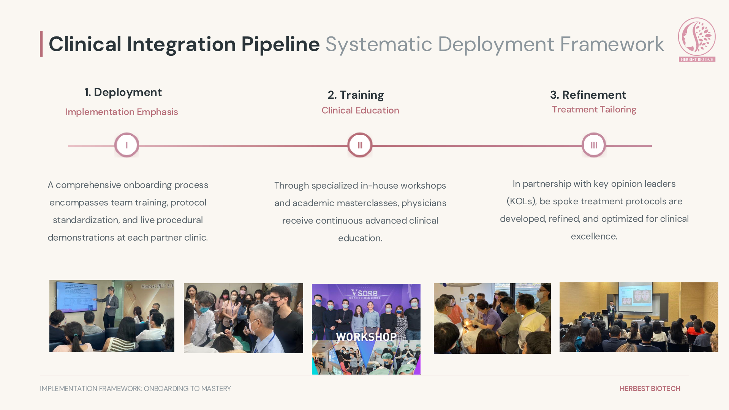Select timeline marker III
The width and height of the screenshot is (729, 410).
[594, 145]
